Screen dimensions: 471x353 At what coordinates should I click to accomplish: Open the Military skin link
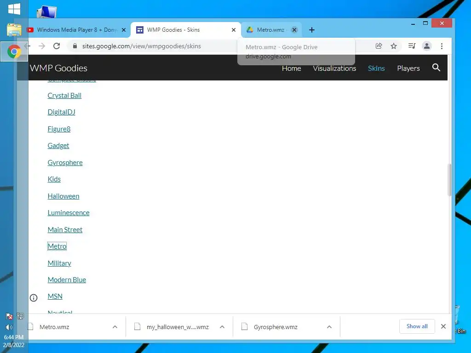(x=59, y=263)
